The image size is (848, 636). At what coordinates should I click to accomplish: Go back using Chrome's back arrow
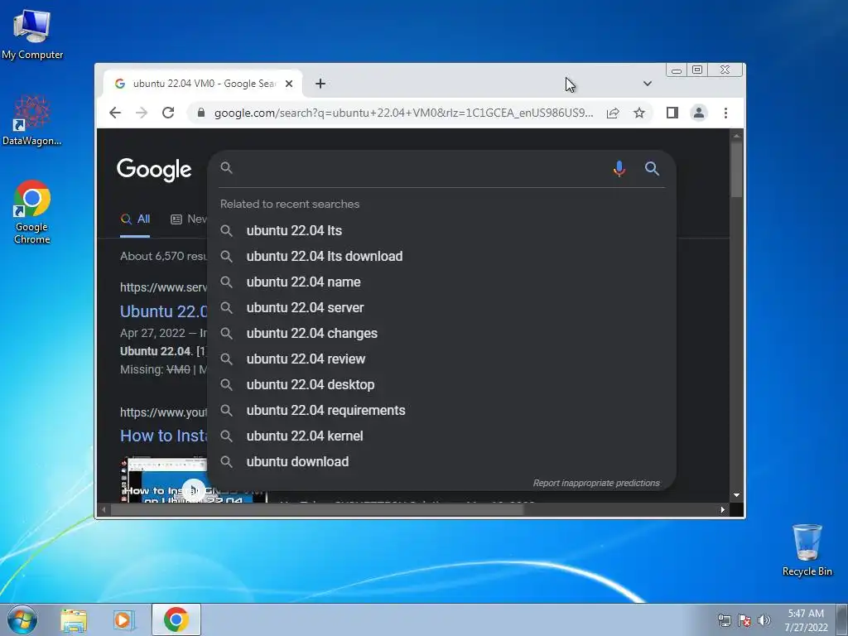(114, 113)
